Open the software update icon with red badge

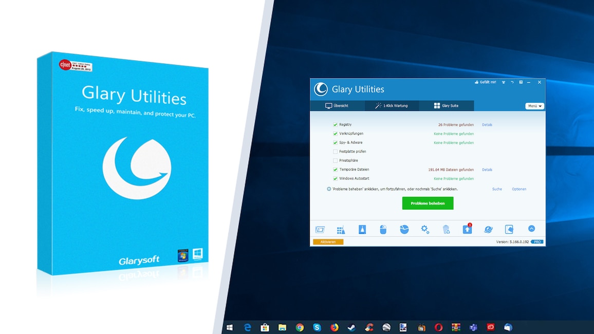(x=467, y=229)
